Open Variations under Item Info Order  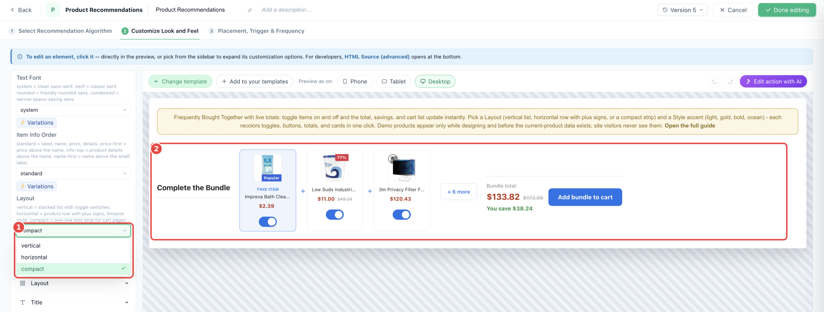(x=37, y=186)
